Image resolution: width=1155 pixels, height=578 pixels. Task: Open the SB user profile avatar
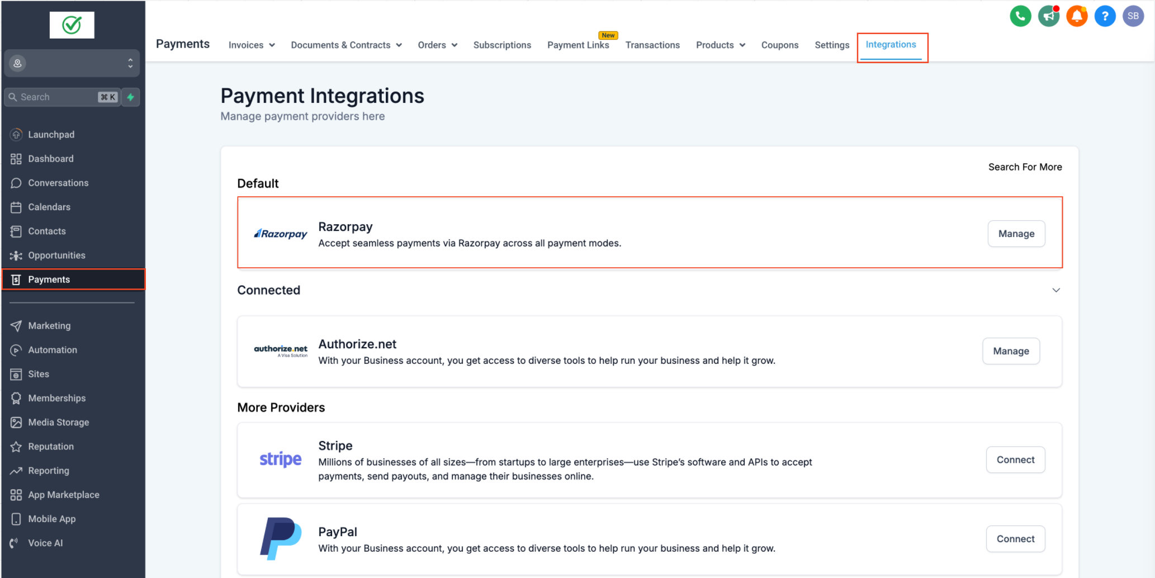1133,16
